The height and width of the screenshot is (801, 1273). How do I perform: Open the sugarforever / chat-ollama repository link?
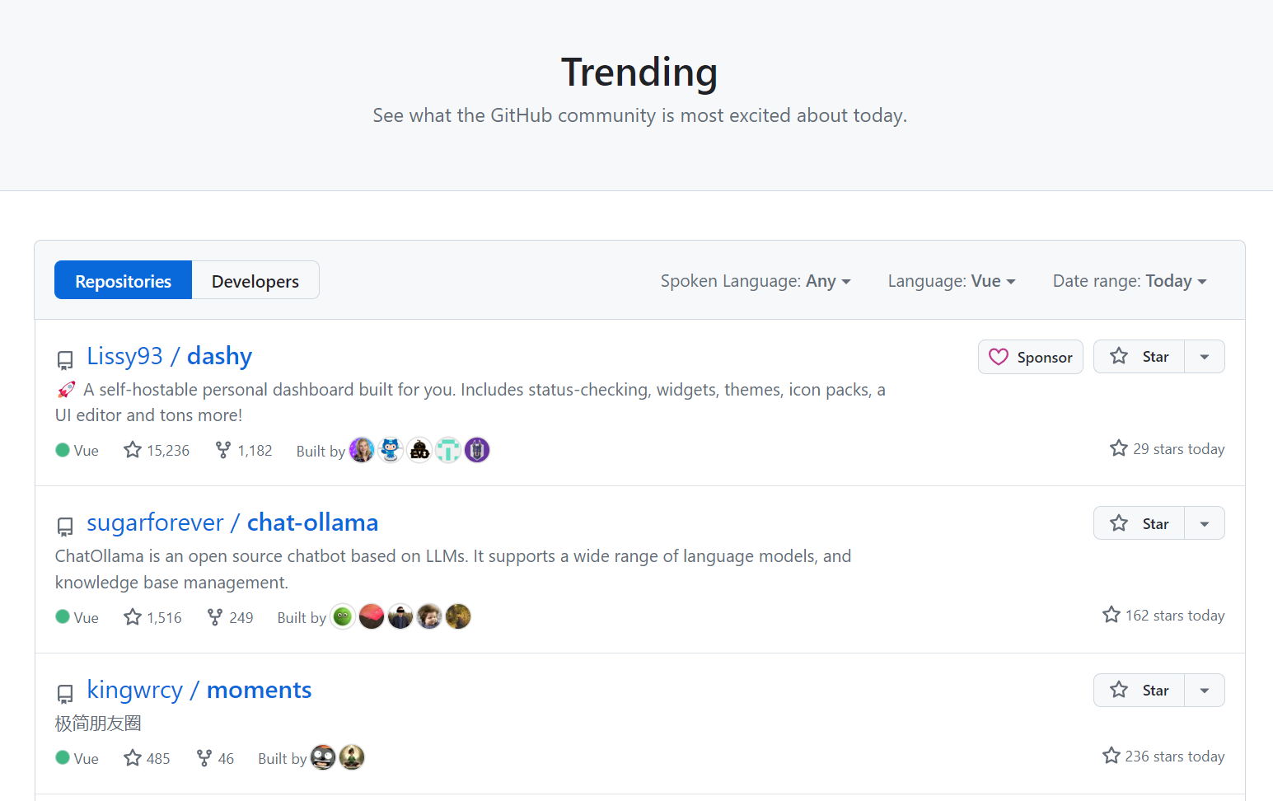click(232, 522)
